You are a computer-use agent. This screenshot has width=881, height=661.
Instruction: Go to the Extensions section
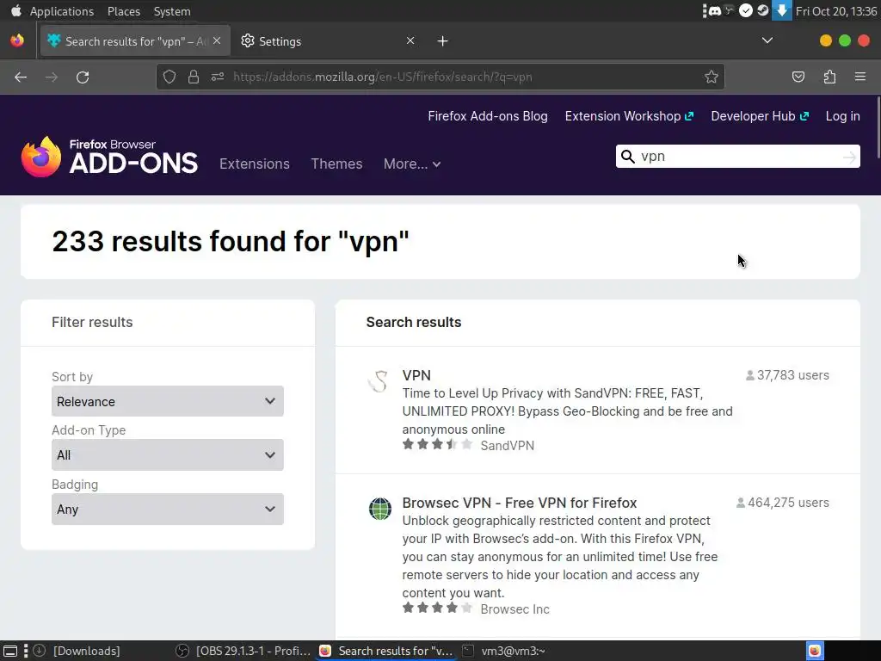coord(255,164)
